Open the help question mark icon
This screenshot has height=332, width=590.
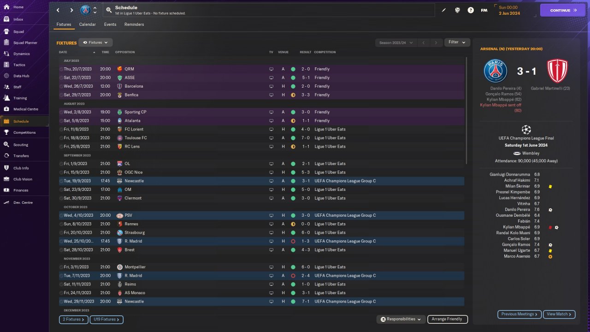click(x=471, y=10)
